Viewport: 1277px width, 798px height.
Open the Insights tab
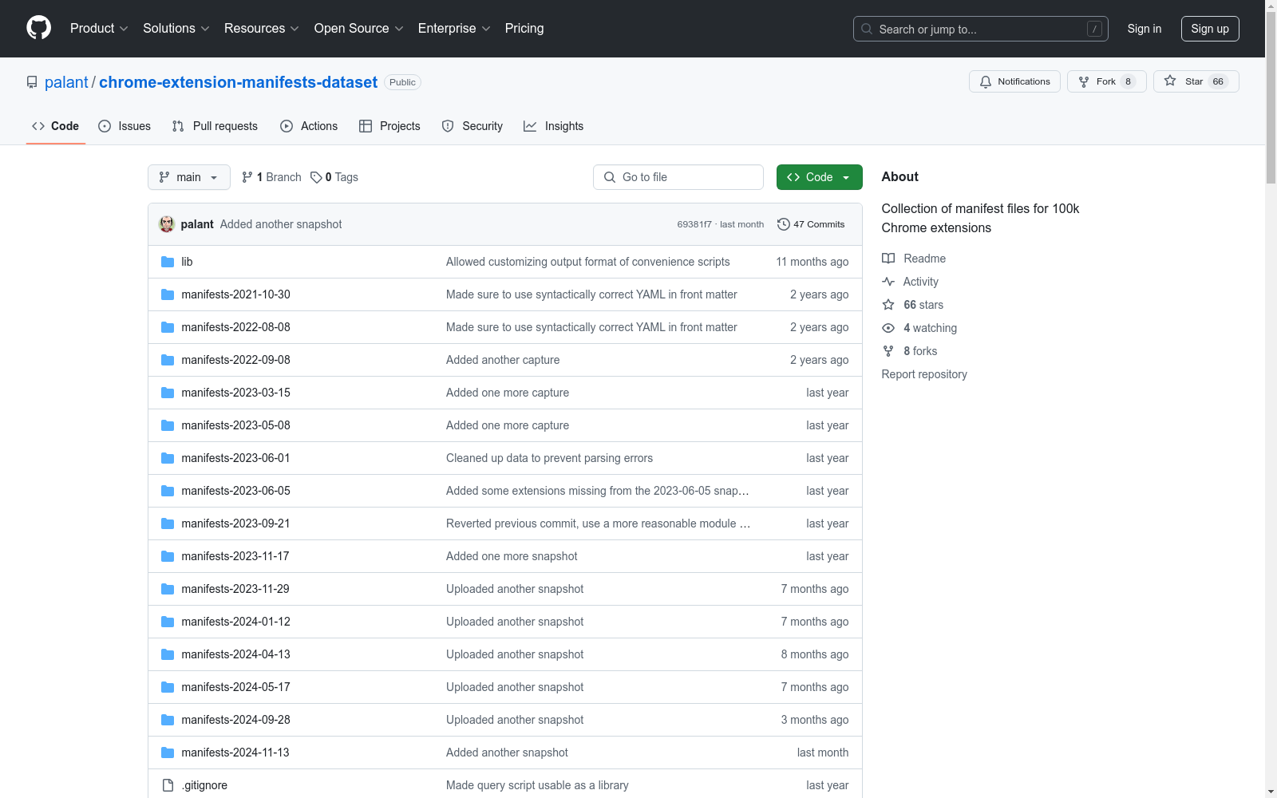pyautogui.click(x=554, y=126)
